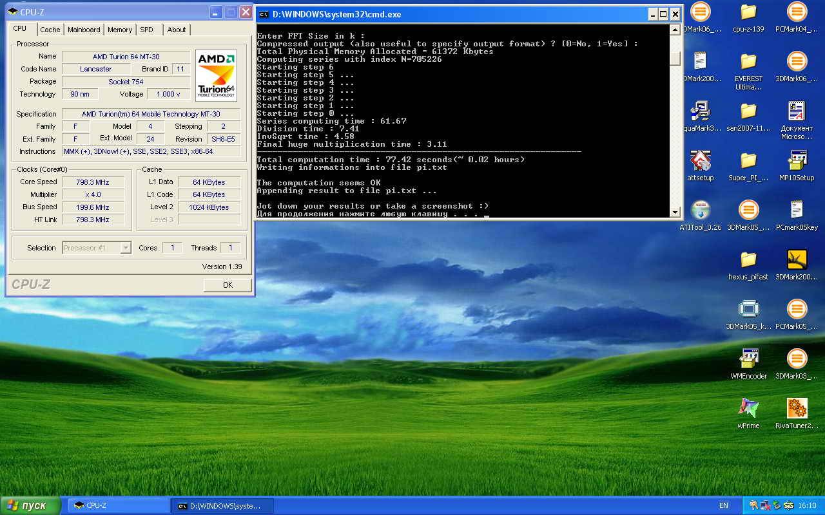Click the Level 2 cache value '1024 KBytes'

[209, 207]
